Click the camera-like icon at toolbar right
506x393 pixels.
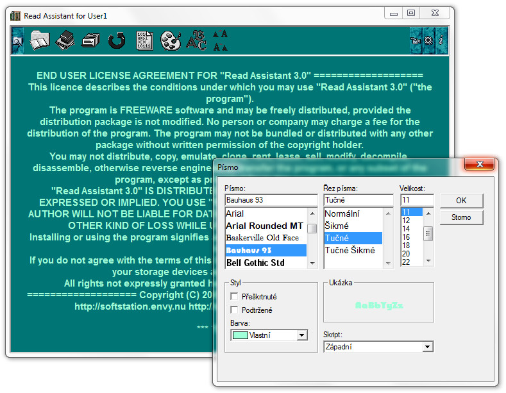coord(416,40)
